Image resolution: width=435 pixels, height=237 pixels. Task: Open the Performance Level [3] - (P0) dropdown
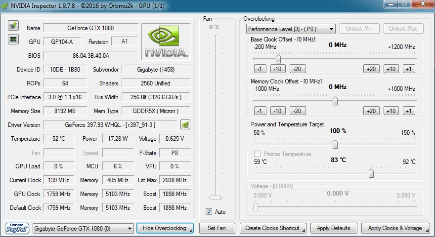291,29
